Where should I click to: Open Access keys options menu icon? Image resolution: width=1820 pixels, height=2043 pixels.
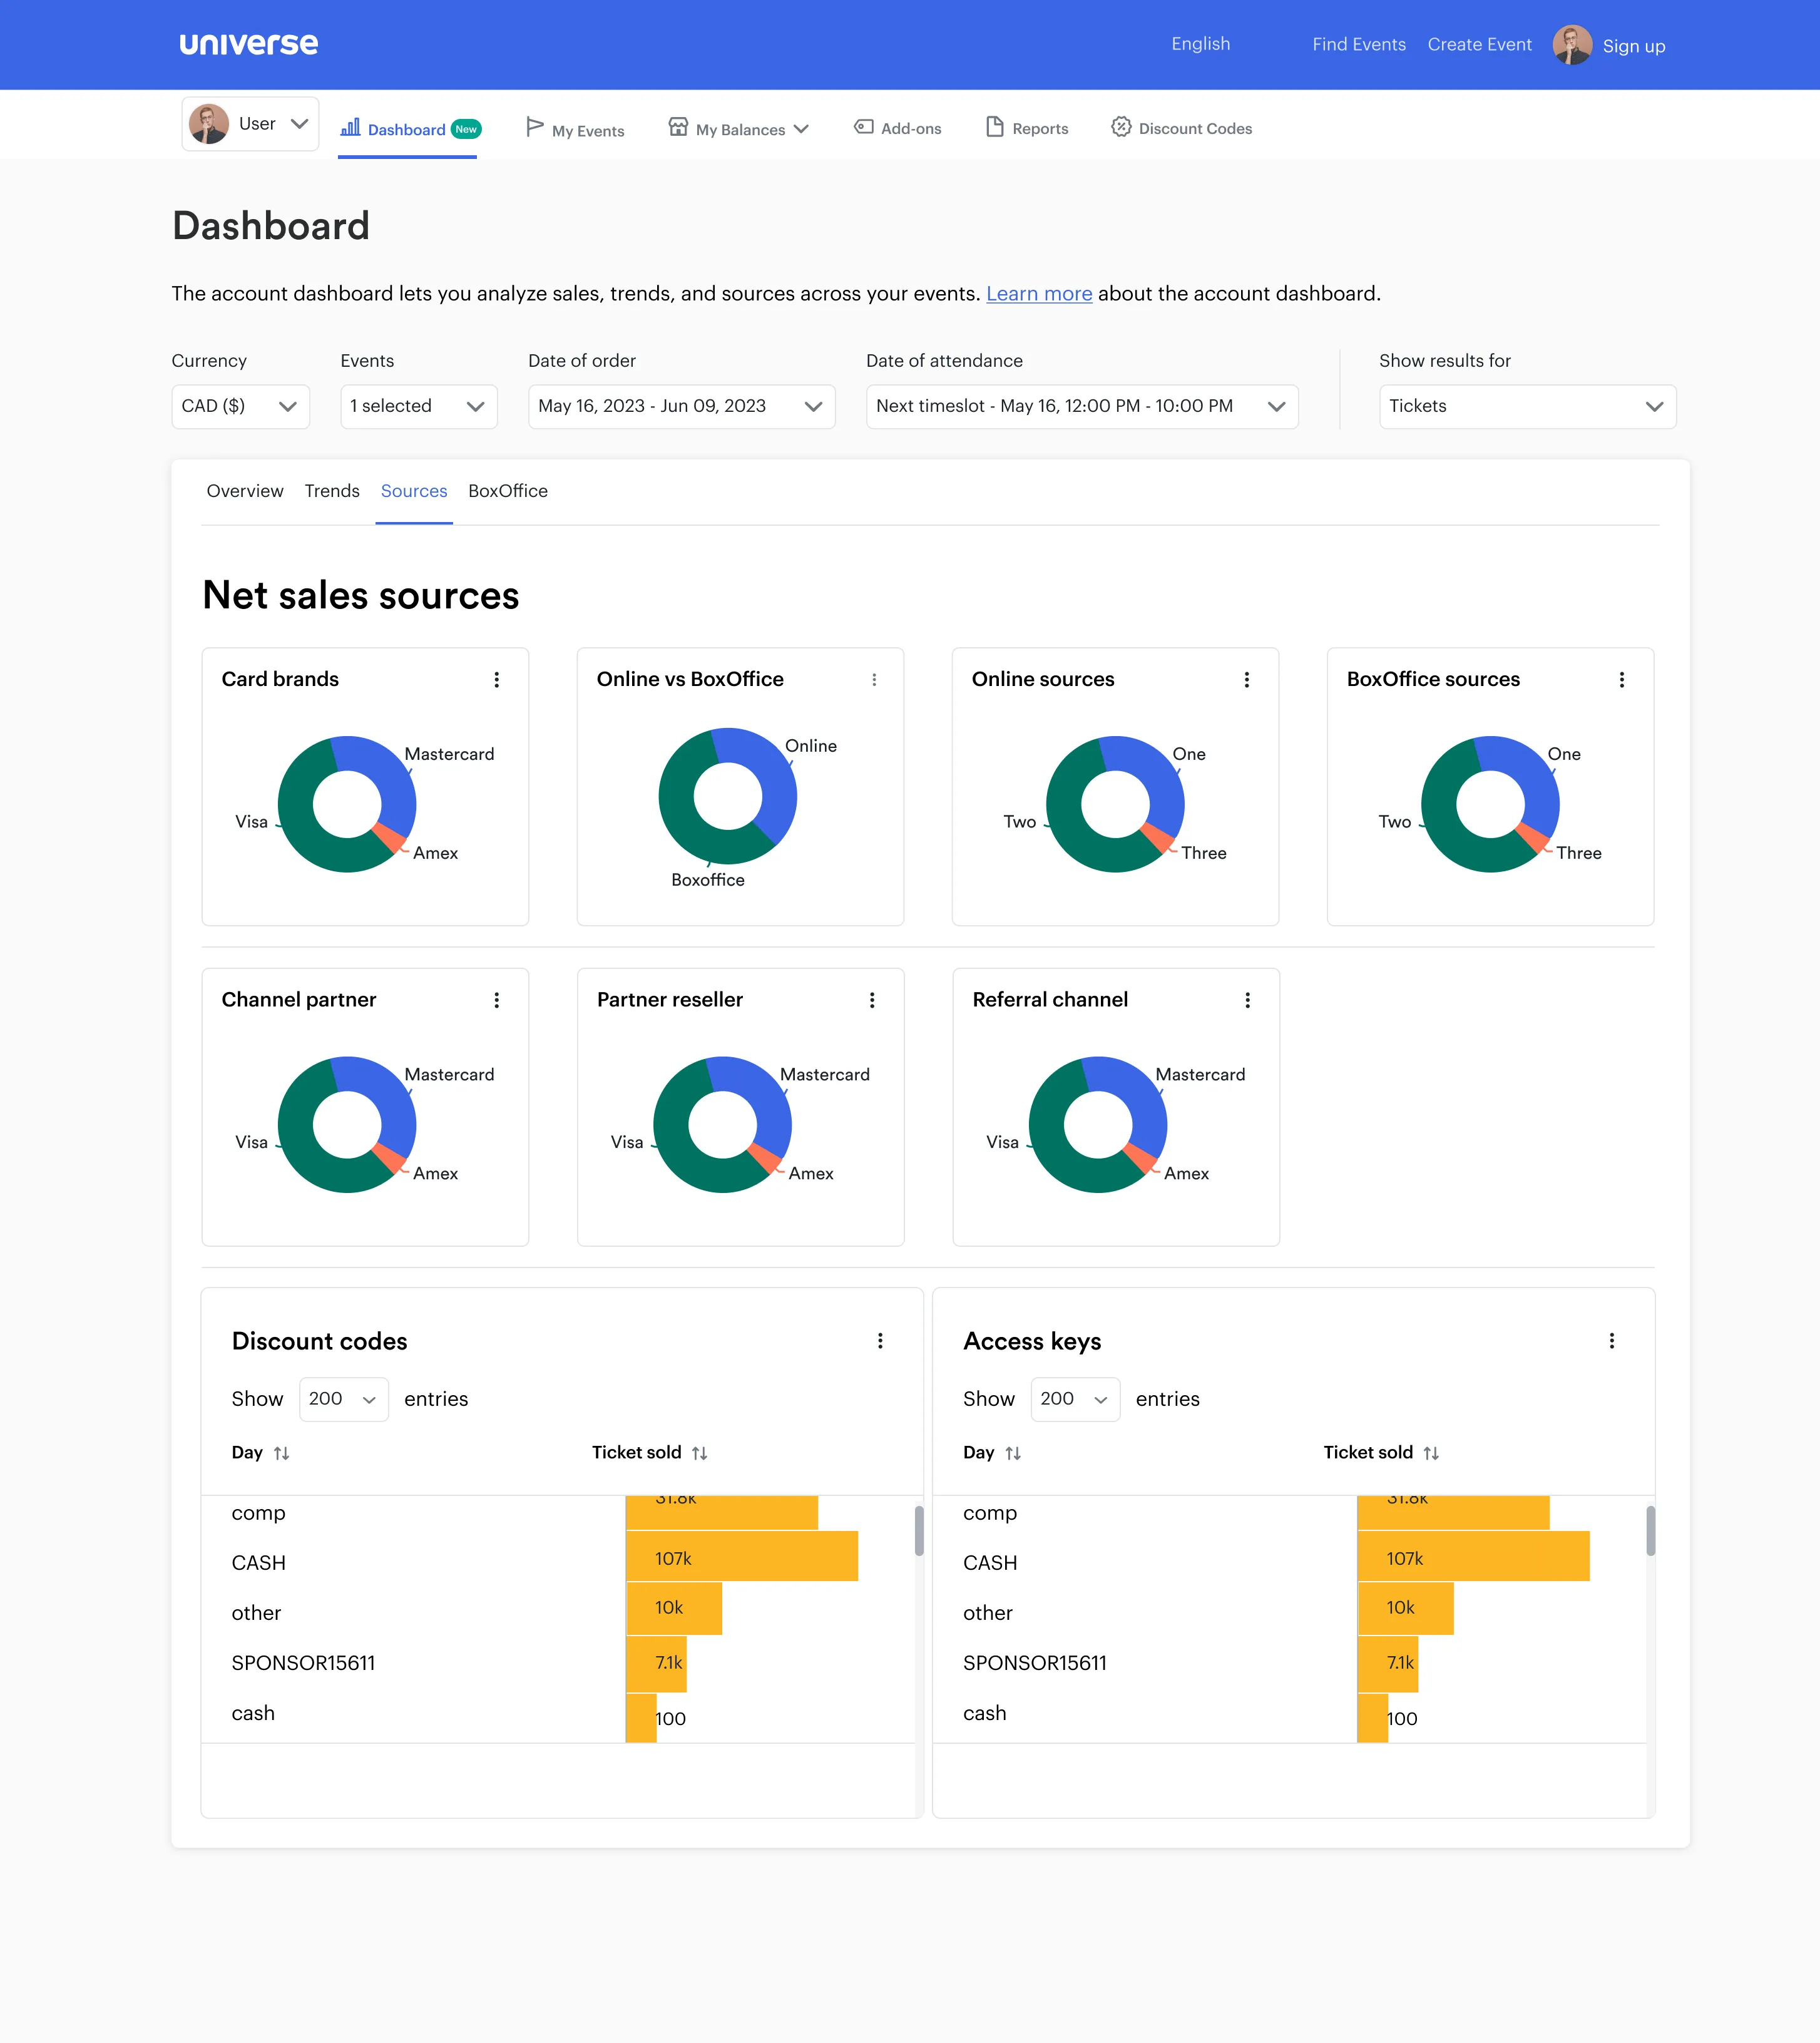1611,1341
